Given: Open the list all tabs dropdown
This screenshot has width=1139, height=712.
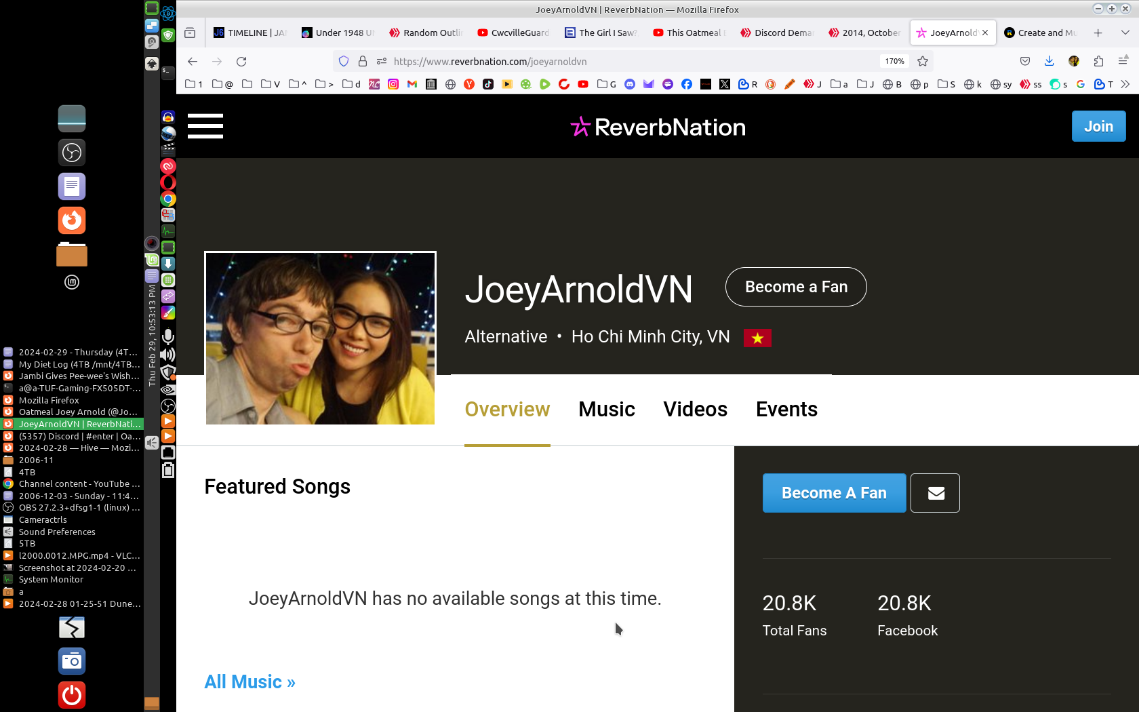Looking at the screenshot, I should tap(1125, 33).
